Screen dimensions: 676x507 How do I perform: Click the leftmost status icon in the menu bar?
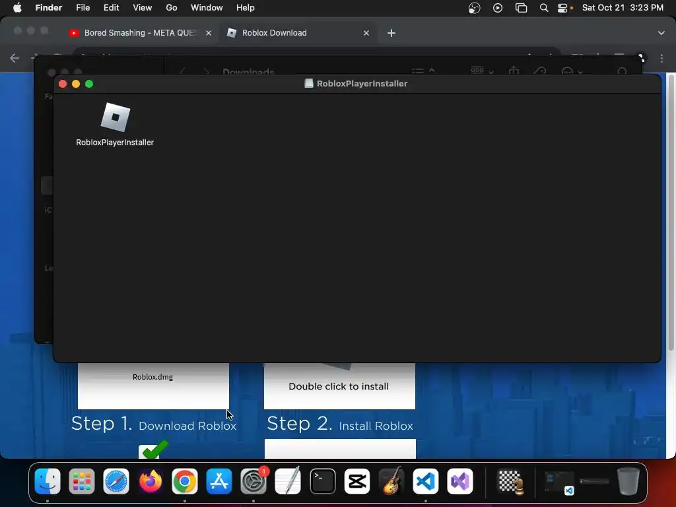pyautogui.click(x=474, y=8)
